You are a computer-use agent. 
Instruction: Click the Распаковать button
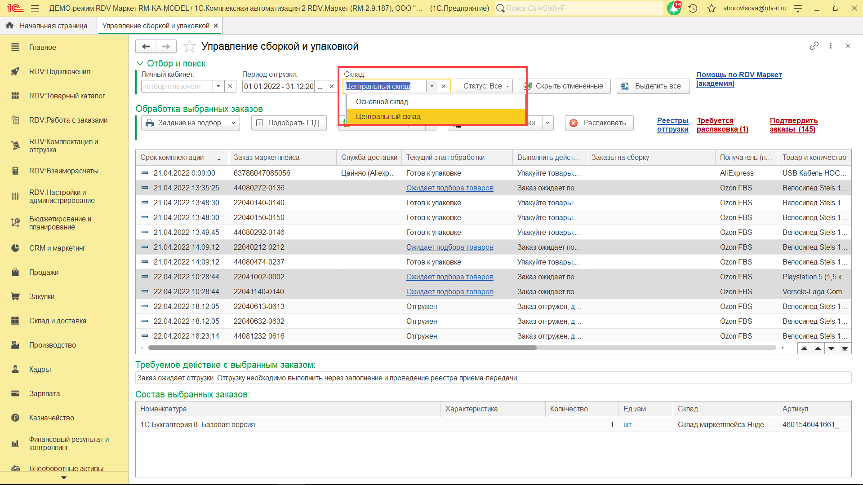[x=599, y=123]
